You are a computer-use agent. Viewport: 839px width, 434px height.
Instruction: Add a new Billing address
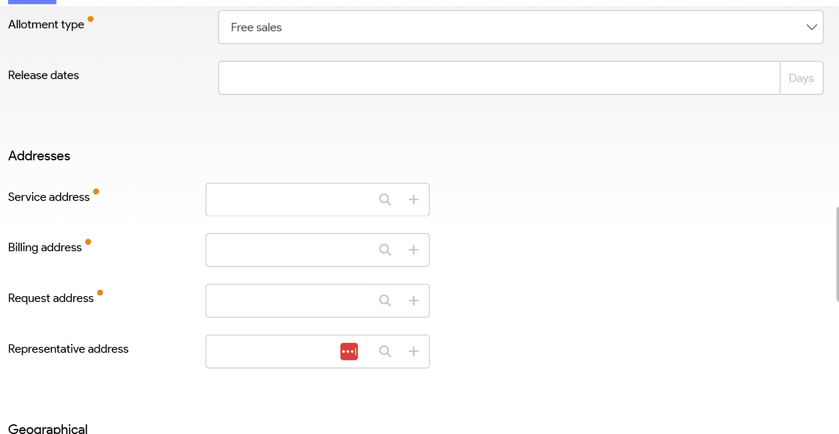pyautogui.click(x=414, y=250)
